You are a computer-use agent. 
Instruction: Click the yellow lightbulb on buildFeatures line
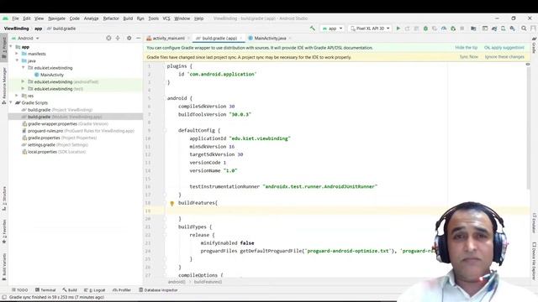point(171,203)
